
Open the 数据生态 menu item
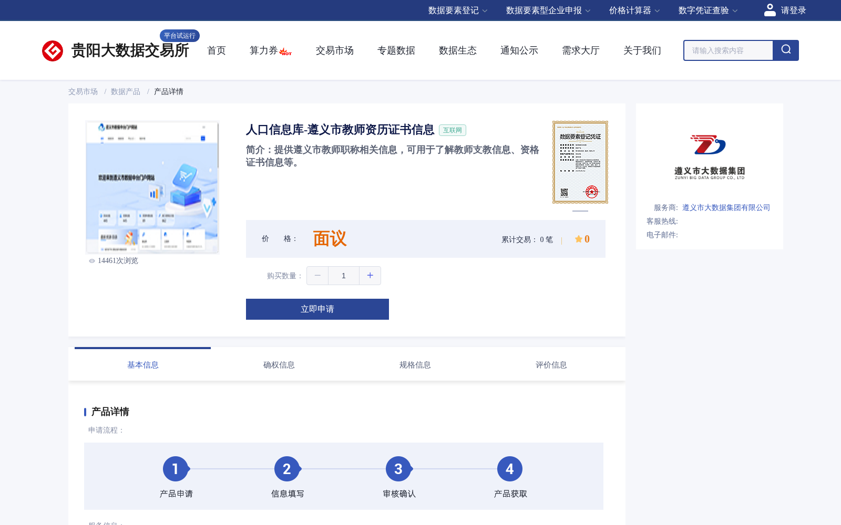[458, 50]
